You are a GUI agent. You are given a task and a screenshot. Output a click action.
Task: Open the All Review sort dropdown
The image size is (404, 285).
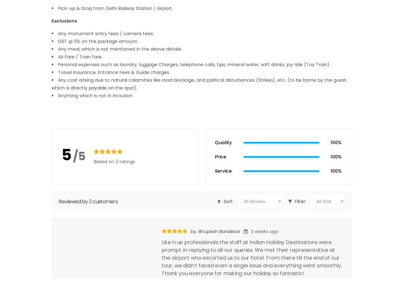[x=260, y=201]
